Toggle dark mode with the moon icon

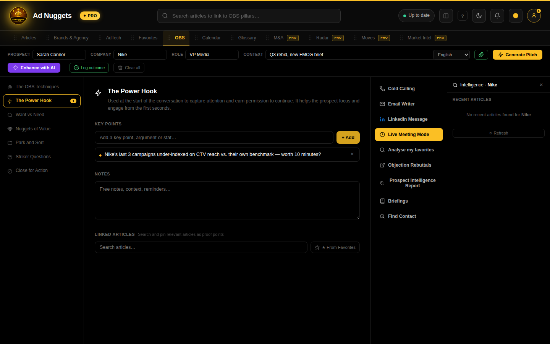pyautogui.click(x=479, y=16)
